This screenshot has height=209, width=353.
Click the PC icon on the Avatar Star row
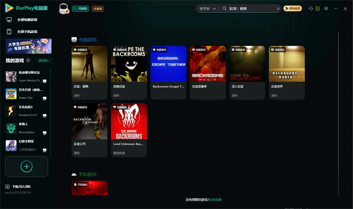44,98
